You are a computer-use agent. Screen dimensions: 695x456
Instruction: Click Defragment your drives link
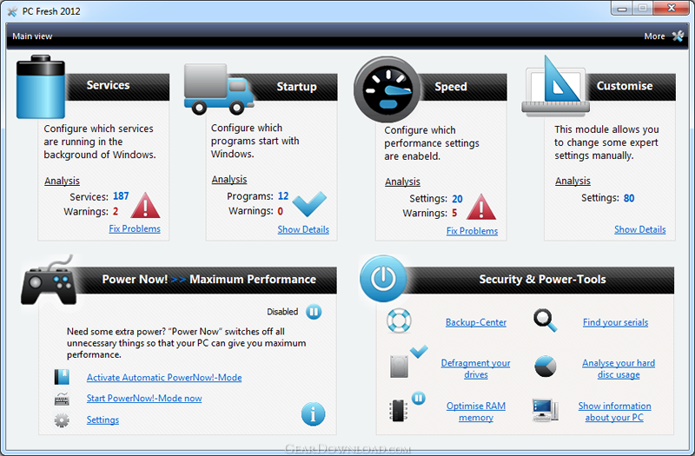click(x=475, y=368)
